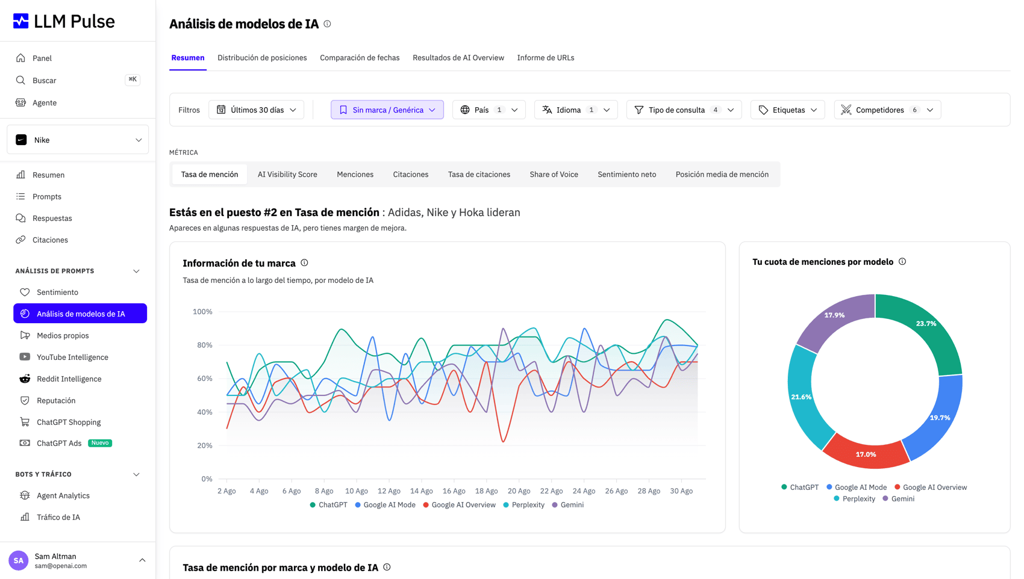Image resolution: width=1024 pixels, height=579 pixels.
Task: Click the Medios propios flag icon
Action: click(x=25, y=335)
